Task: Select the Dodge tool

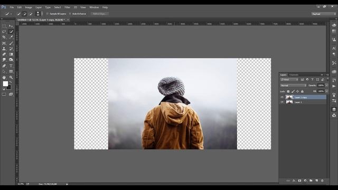Action: [x=11, y=60]
